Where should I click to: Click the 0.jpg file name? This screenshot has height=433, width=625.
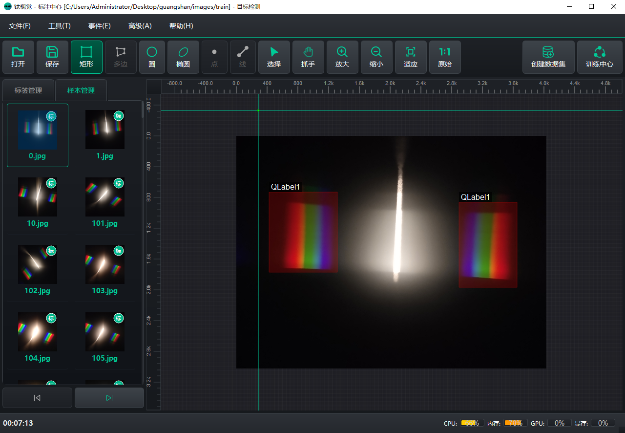click(38, 156)
